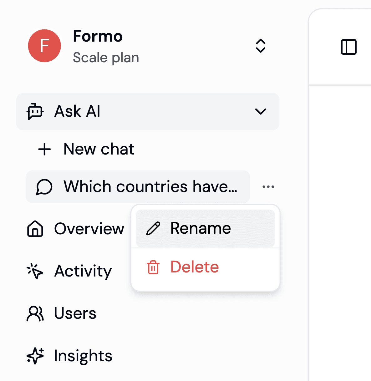The height and width of the screenshot is (381, 371).
Task: Click the Insights sparkle icon
Action: pyautogui.click(x=35, y=356)
